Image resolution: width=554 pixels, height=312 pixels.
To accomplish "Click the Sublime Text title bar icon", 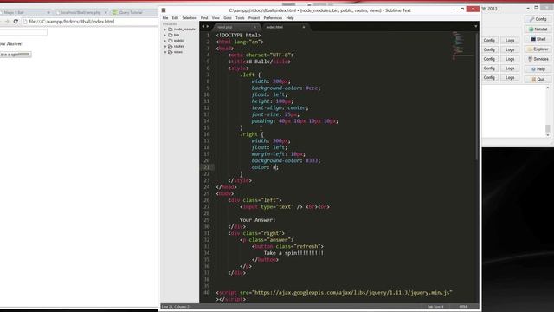I will pyautogui.click(x=164, y=10).
